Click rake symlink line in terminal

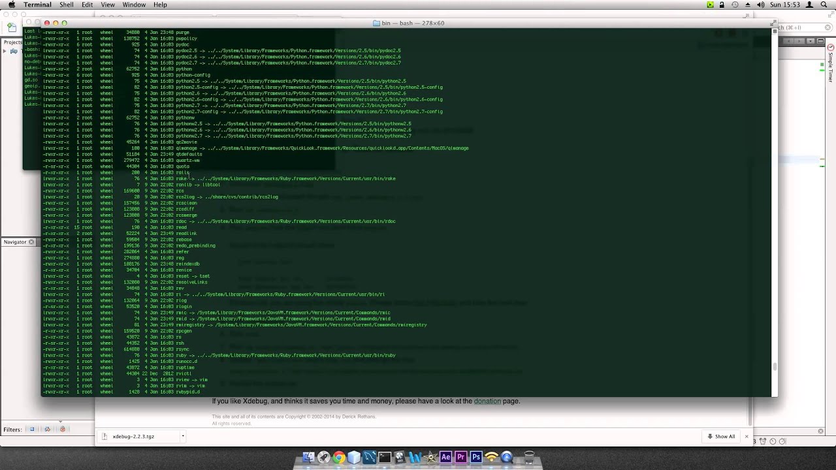point(219,178)
